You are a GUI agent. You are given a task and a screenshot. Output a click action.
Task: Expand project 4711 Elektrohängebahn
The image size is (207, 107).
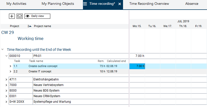point(6,80)
